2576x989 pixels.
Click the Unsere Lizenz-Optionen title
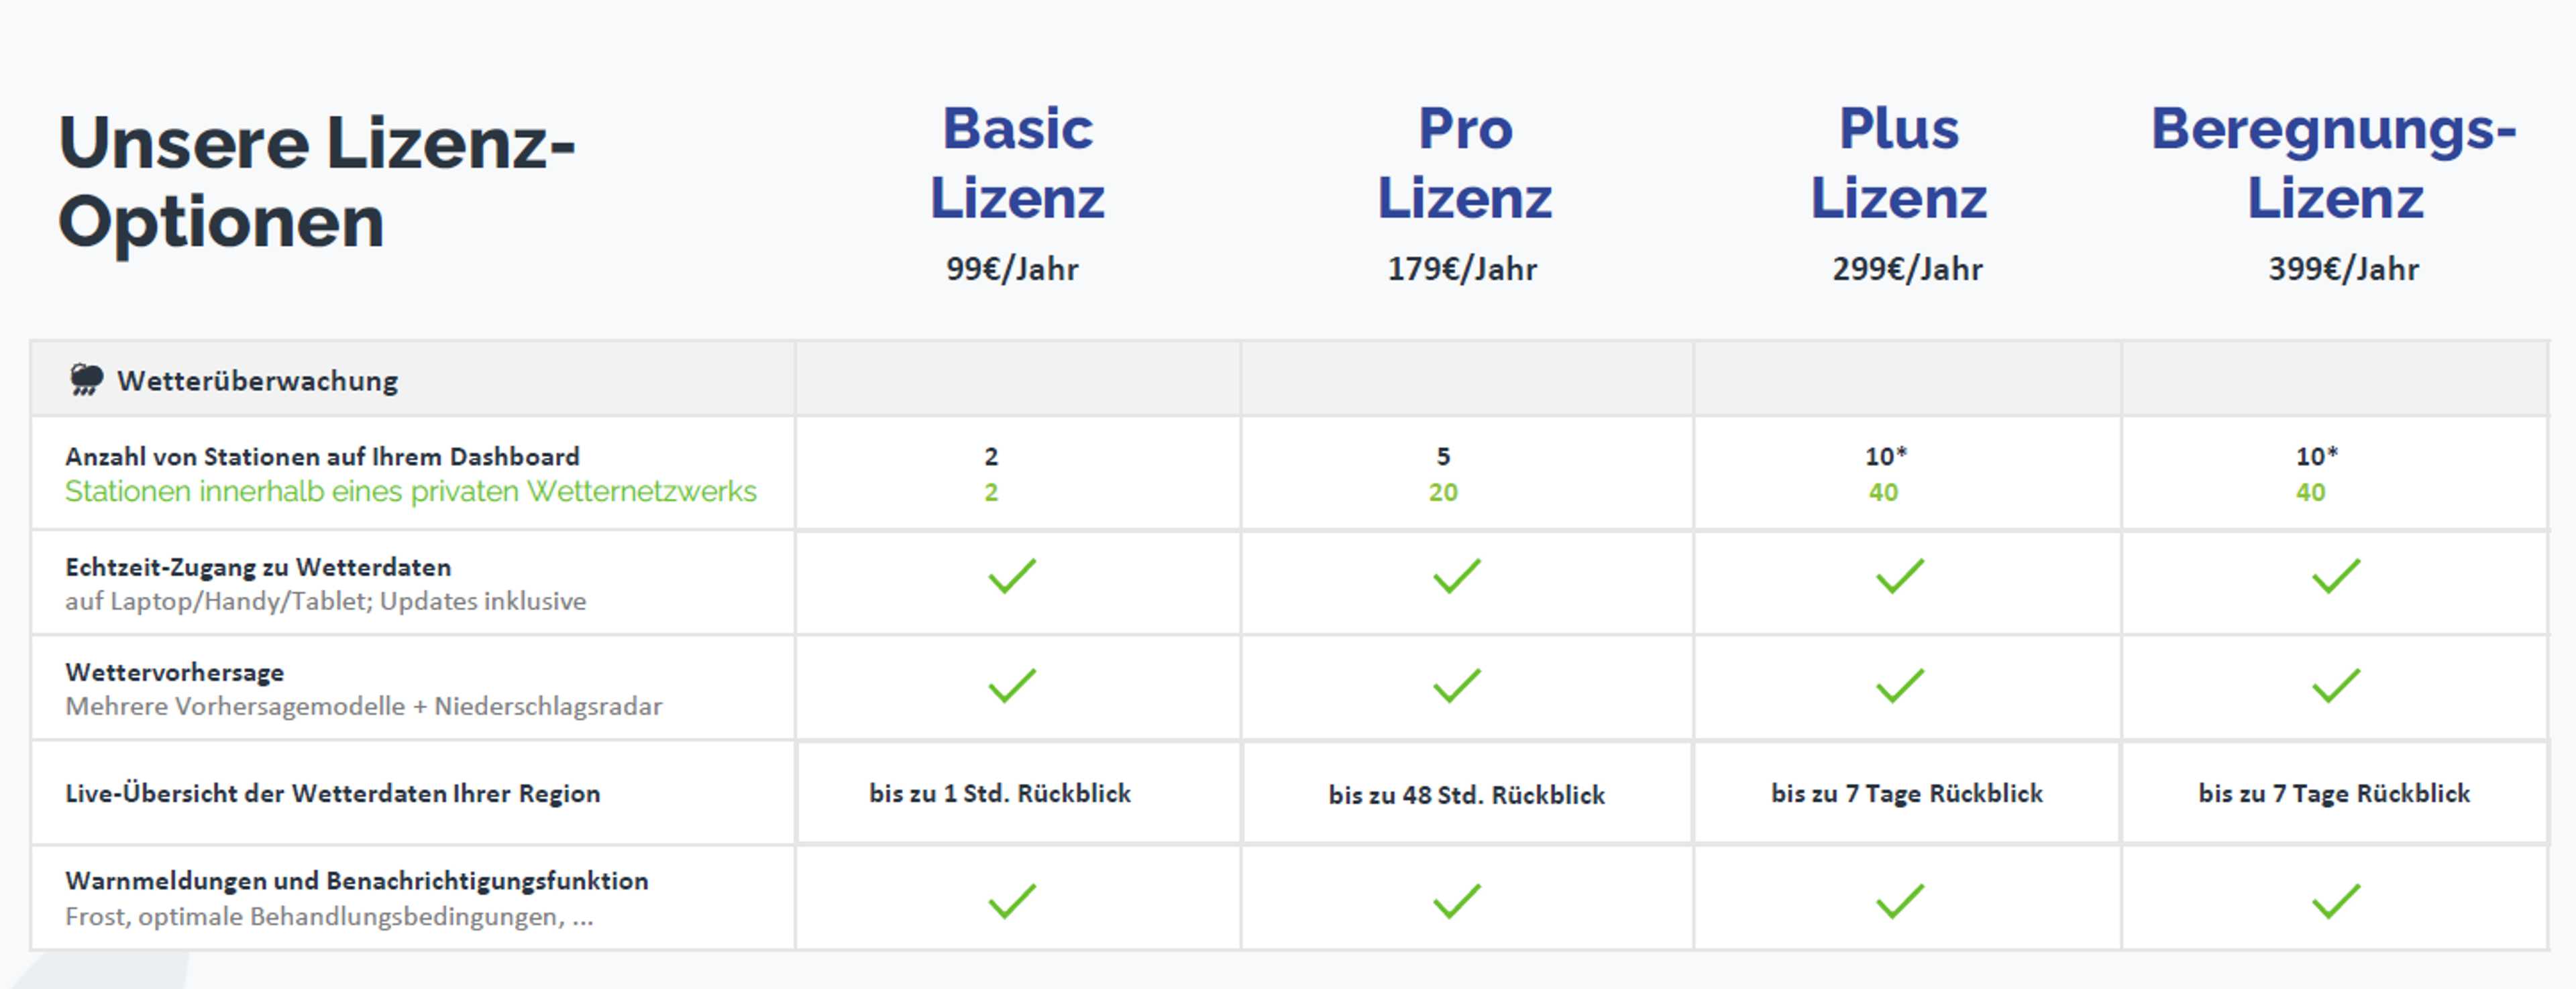317,182
